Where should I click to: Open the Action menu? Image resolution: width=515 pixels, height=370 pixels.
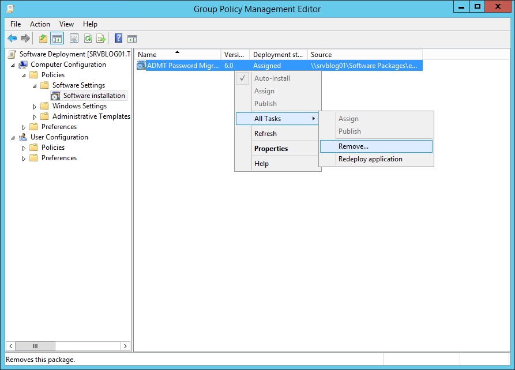click(40, 24)
